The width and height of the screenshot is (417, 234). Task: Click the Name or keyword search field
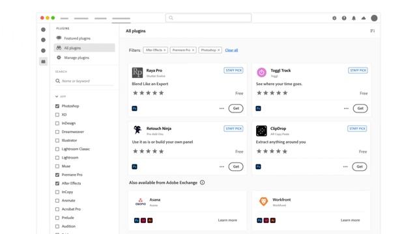point(85,81)
